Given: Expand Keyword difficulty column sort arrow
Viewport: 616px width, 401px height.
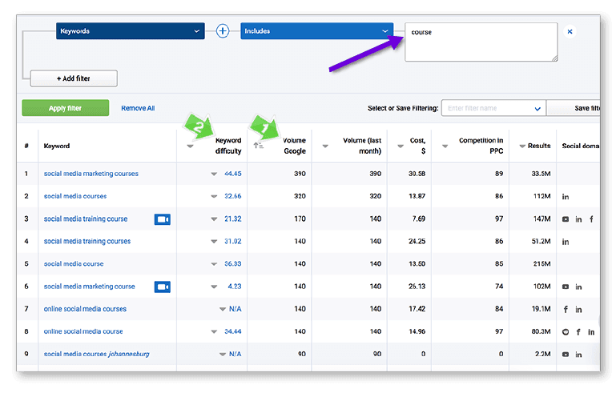Looking at the screenshot, I should point(191,146).
